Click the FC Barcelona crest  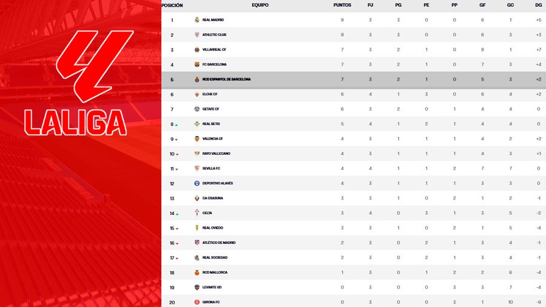tap(197, 64)
